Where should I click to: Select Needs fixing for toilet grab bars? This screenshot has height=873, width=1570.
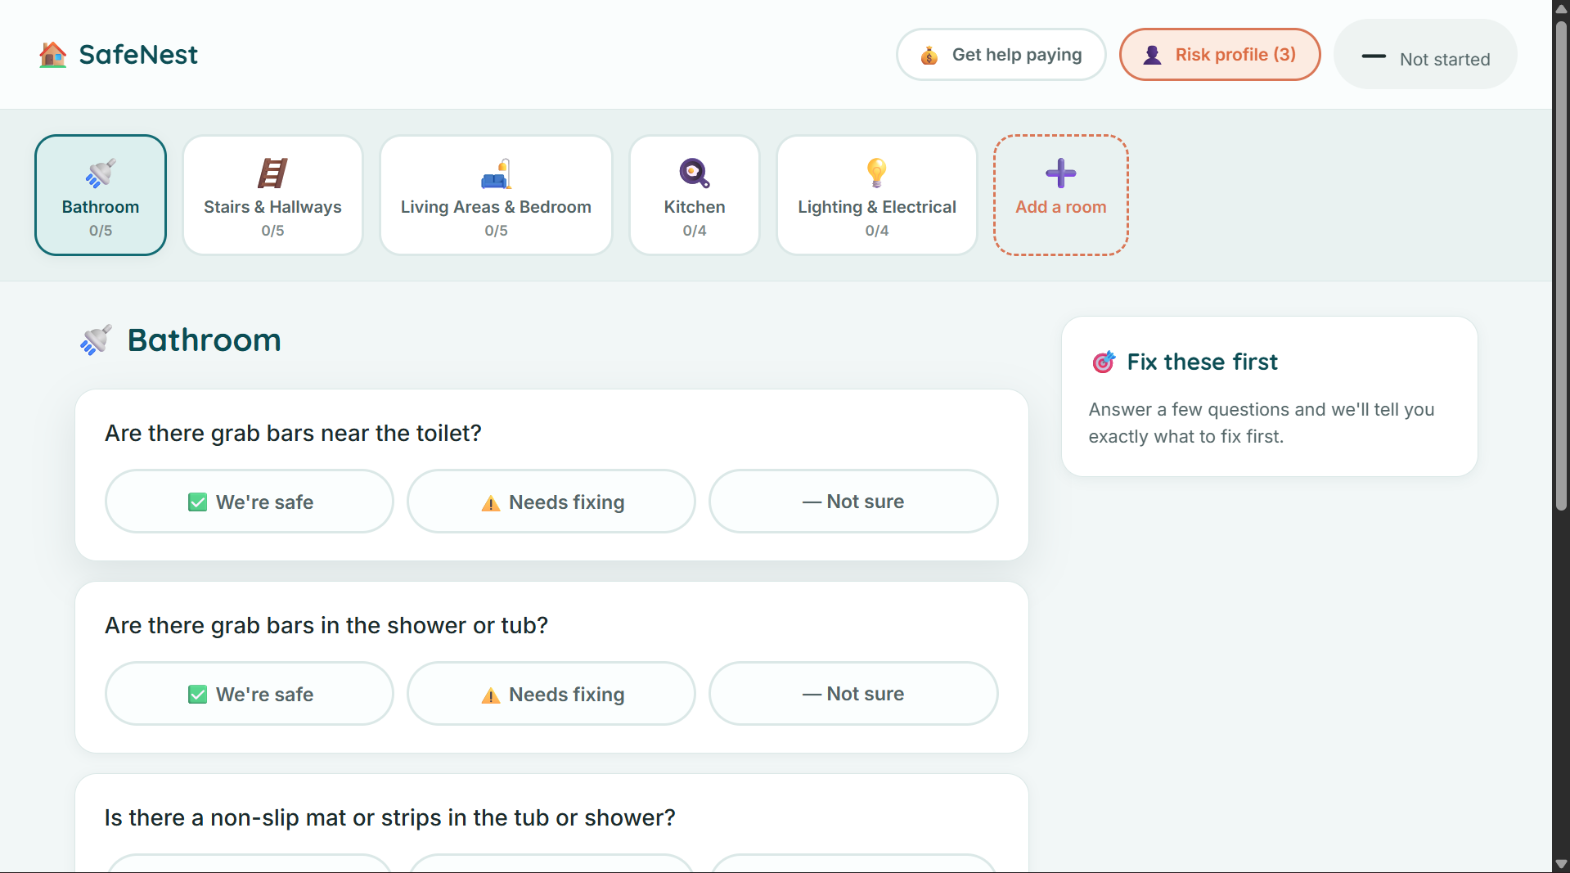[551, 502]
